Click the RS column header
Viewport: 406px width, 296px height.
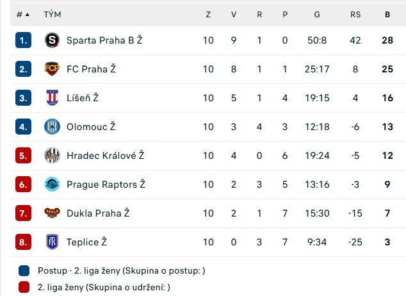[x=355, y=15]
